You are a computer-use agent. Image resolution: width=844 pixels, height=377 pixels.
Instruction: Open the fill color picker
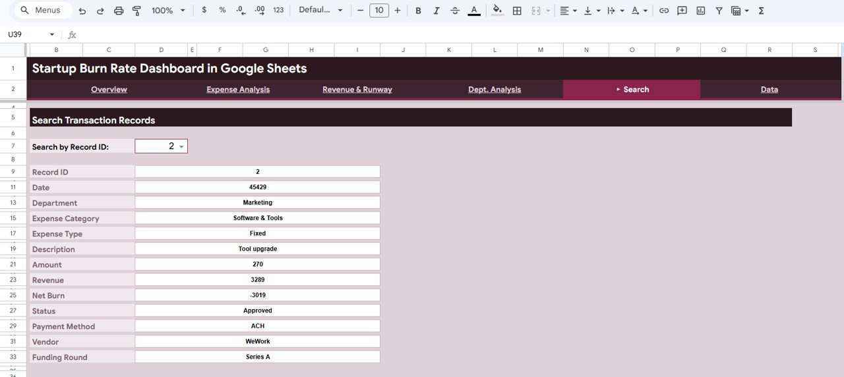[x=497, y=11]
